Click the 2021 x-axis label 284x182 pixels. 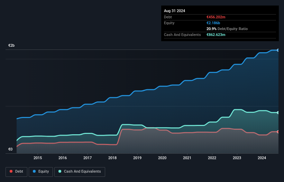187,158
